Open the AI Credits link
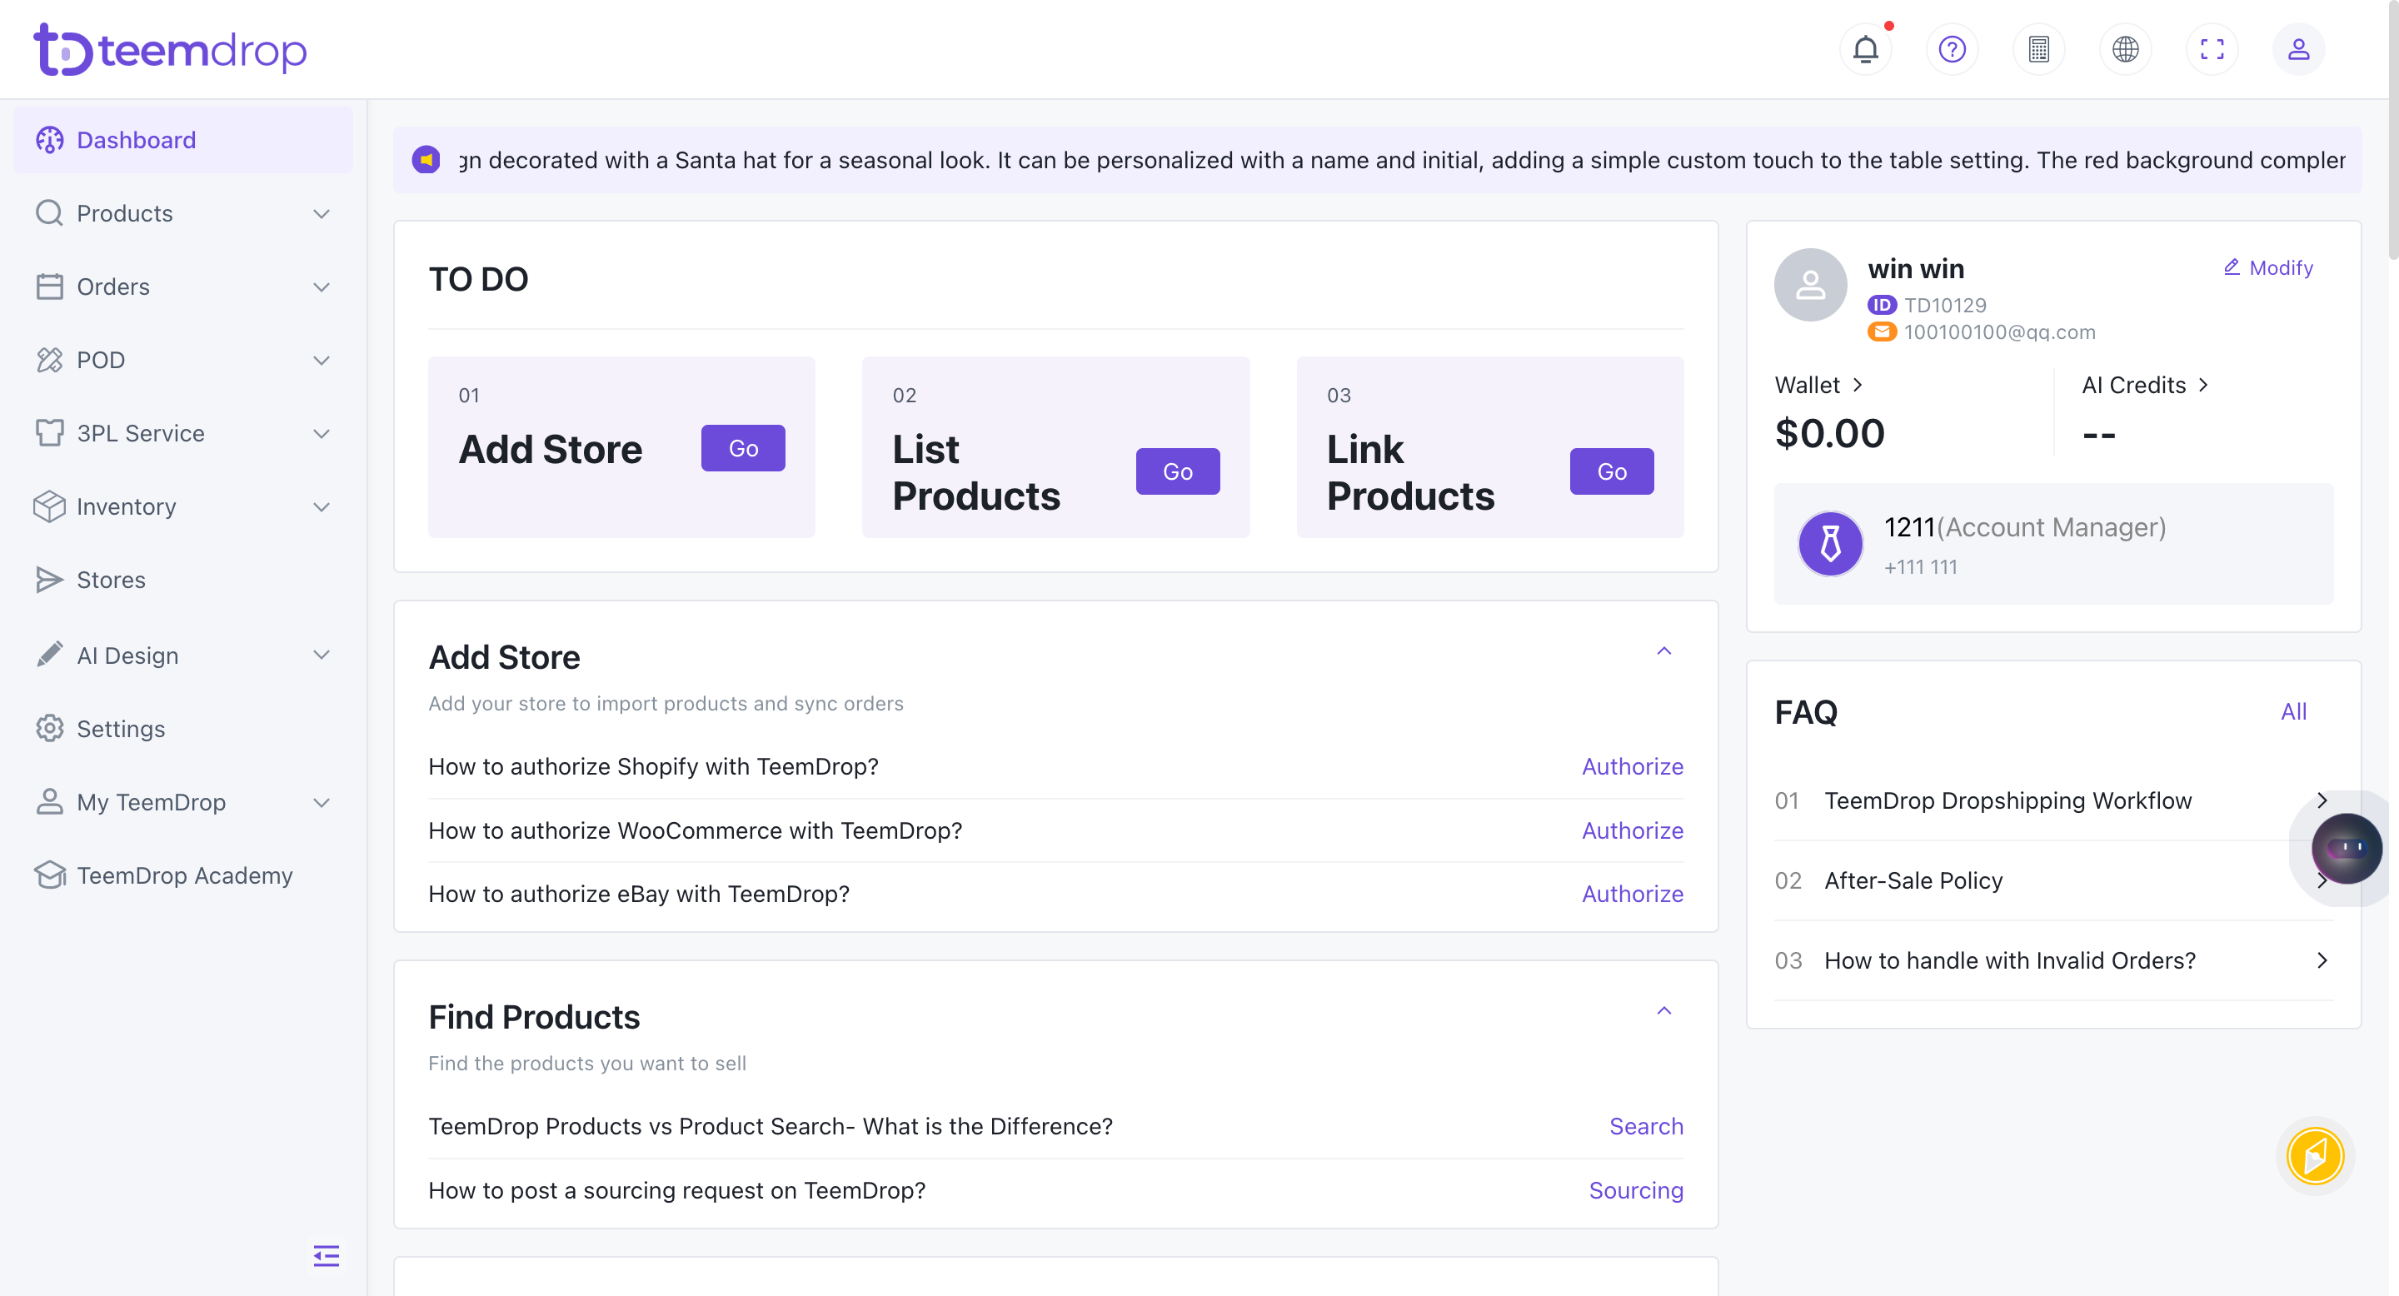The image size is (2399, 1296). click(x=2146, y=386)
